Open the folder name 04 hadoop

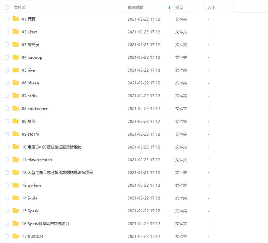click(x=32, y=57)
